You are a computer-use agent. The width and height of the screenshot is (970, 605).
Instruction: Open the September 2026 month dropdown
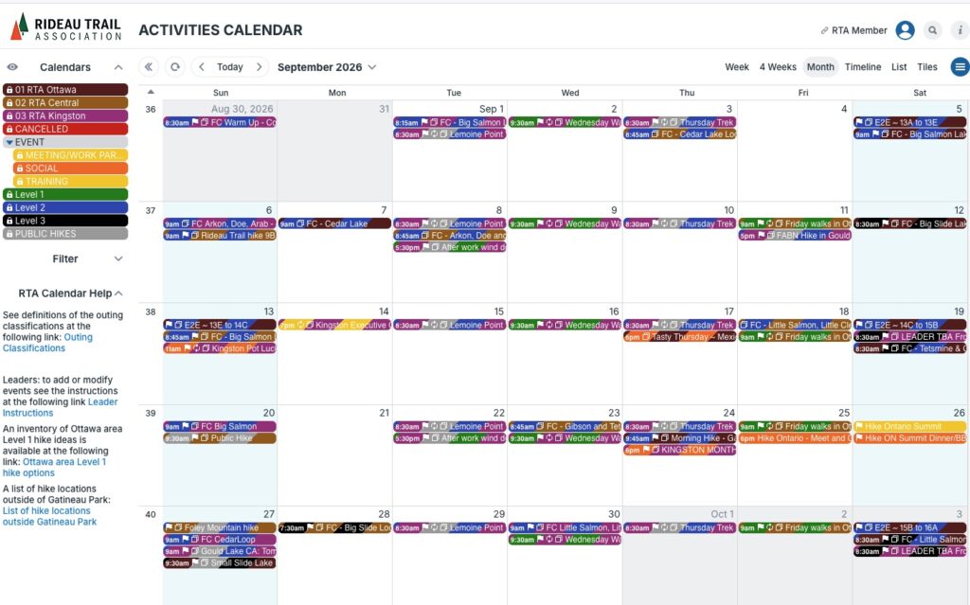tap(327, 67)
